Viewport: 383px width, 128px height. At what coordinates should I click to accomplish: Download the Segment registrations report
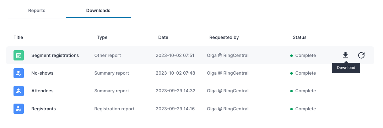click(x=345, y=56)
